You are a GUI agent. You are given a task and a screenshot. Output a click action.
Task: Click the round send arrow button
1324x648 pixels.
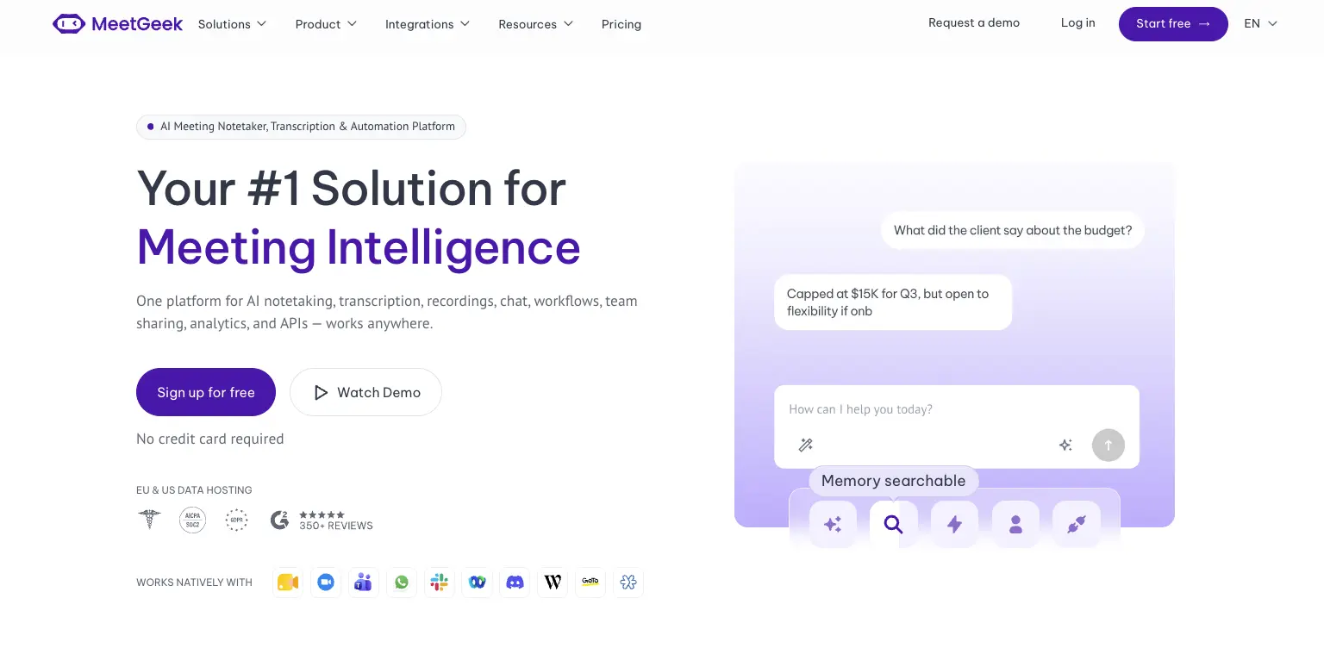coord(1109,445)
